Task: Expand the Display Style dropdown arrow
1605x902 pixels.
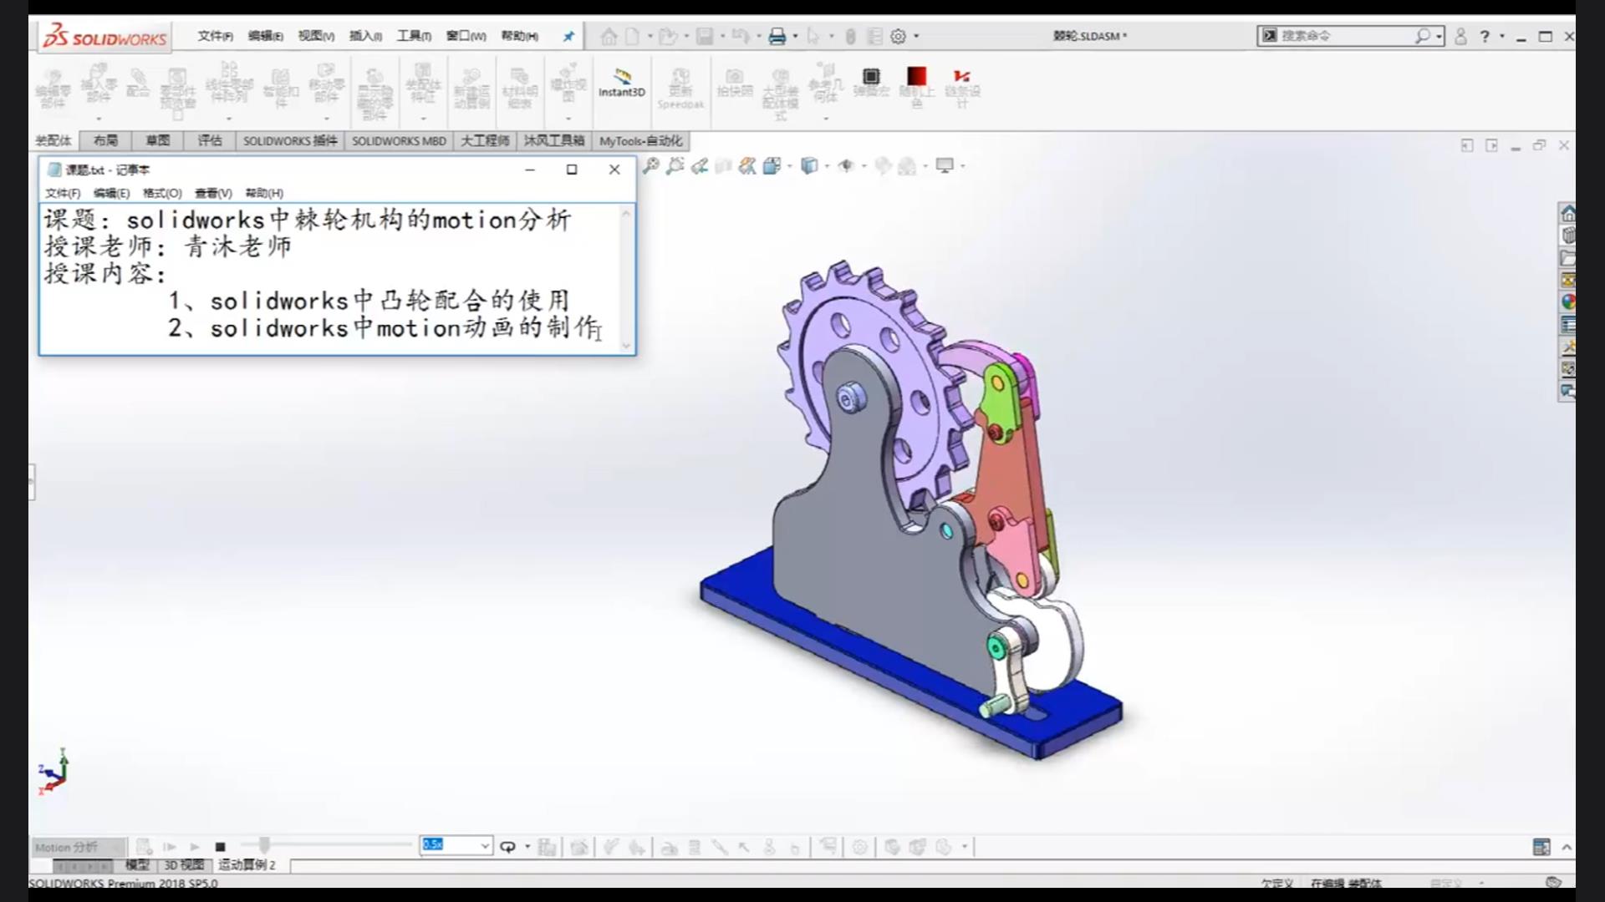Action: pos(827,166)
